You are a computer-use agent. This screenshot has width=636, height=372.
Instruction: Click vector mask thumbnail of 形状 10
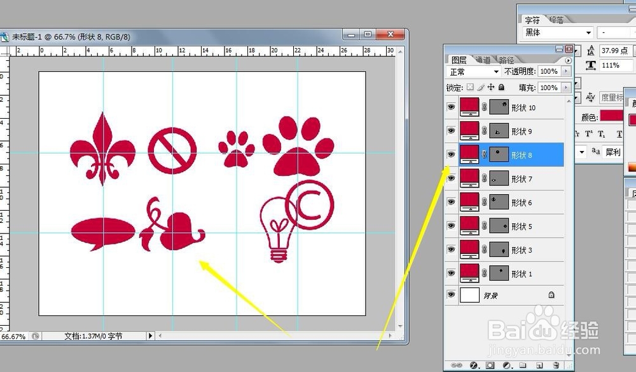coord(499,107)
